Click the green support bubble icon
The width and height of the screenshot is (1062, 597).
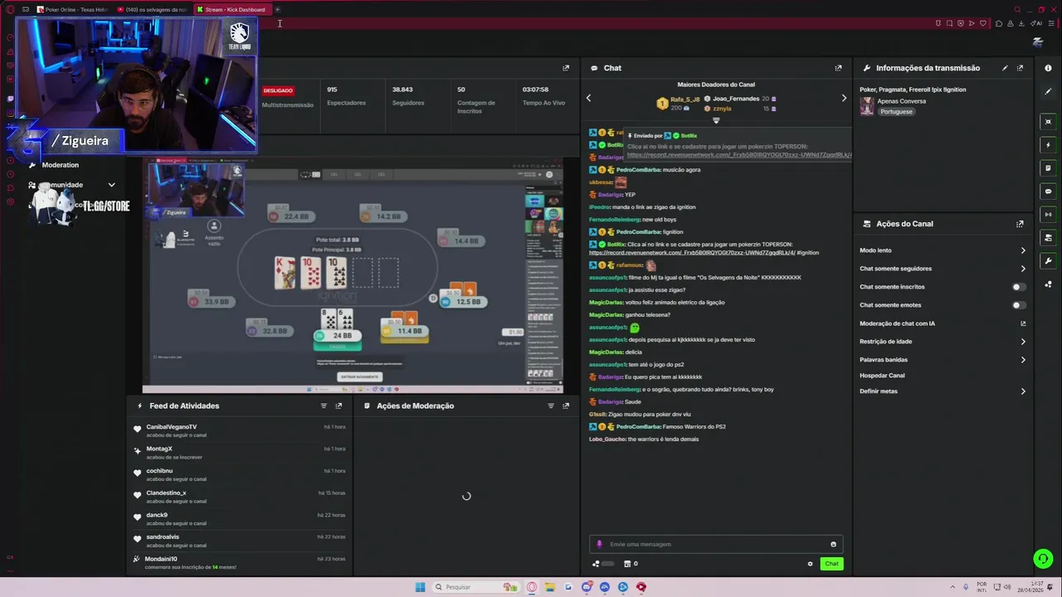[x=1043, y=559]
